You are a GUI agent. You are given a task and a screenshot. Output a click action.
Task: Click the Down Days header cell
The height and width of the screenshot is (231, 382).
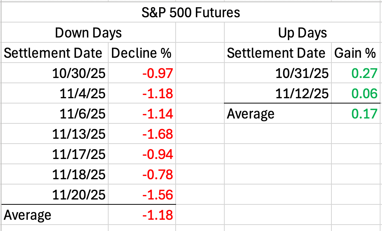point(88,33)
